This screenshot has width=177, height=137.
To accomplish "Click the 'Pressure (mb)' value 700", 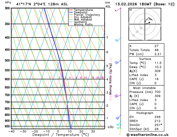I will (158, 92).
